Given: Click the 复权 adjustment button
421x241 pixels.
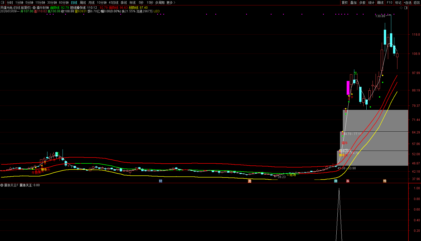Looking at the screenshot, I should (x=345, y=3).
